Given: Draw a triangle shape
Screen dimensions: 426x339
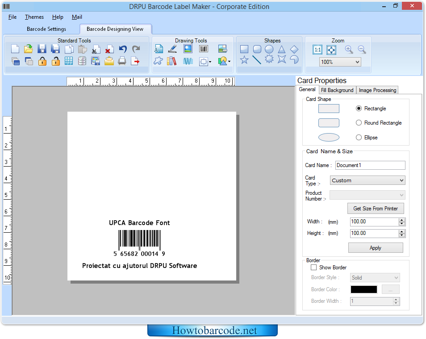Looking at the screenshot, I should pos(281,49).
